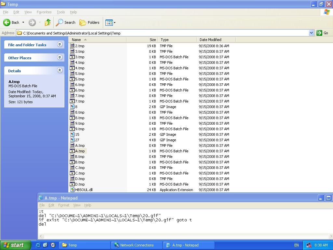Open the Notepad File menu
Screen dimensions: 333x250
[42, 205]
